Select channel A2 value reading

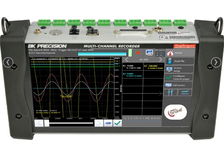tap(153, 67)
